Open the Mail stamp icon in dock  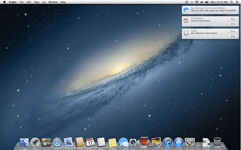point(68,142)
